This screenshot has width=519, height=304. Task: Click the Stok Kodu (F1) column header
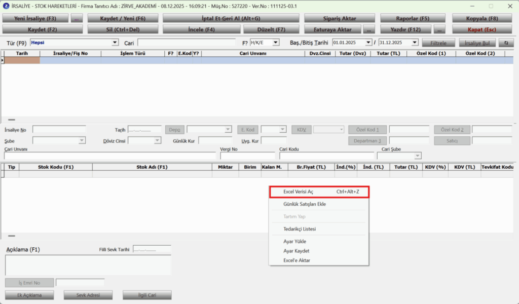point(56,167)
